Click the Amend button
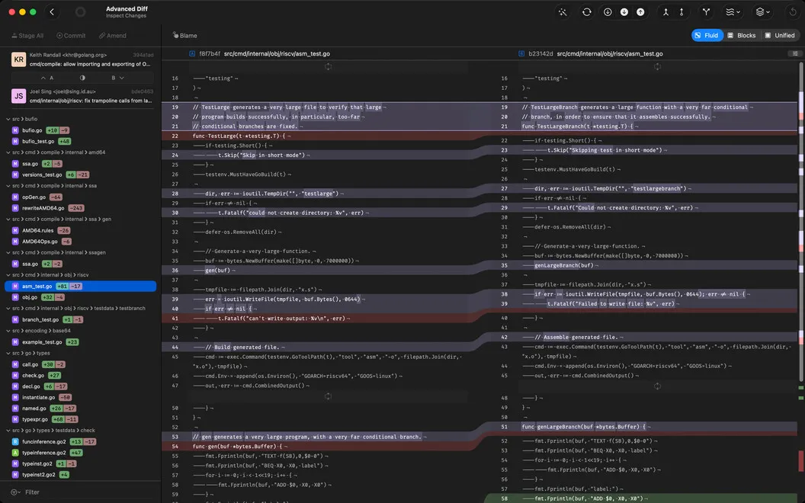The width and height of the screenshot is (805, 503). [112, 35]
